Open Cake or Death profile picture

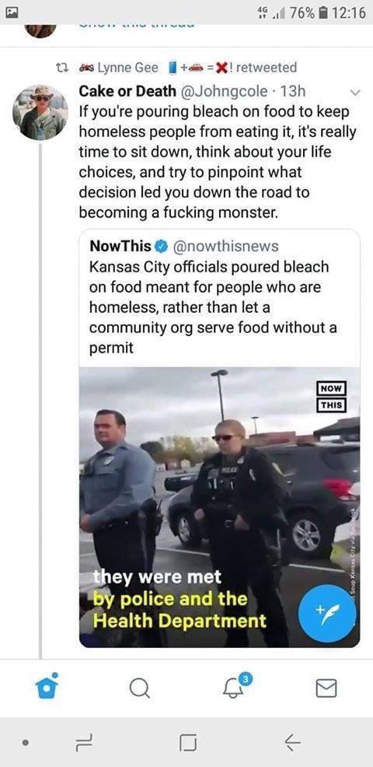[40, 112]
